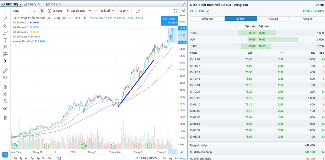Click the share chart icon

[183, 11]
